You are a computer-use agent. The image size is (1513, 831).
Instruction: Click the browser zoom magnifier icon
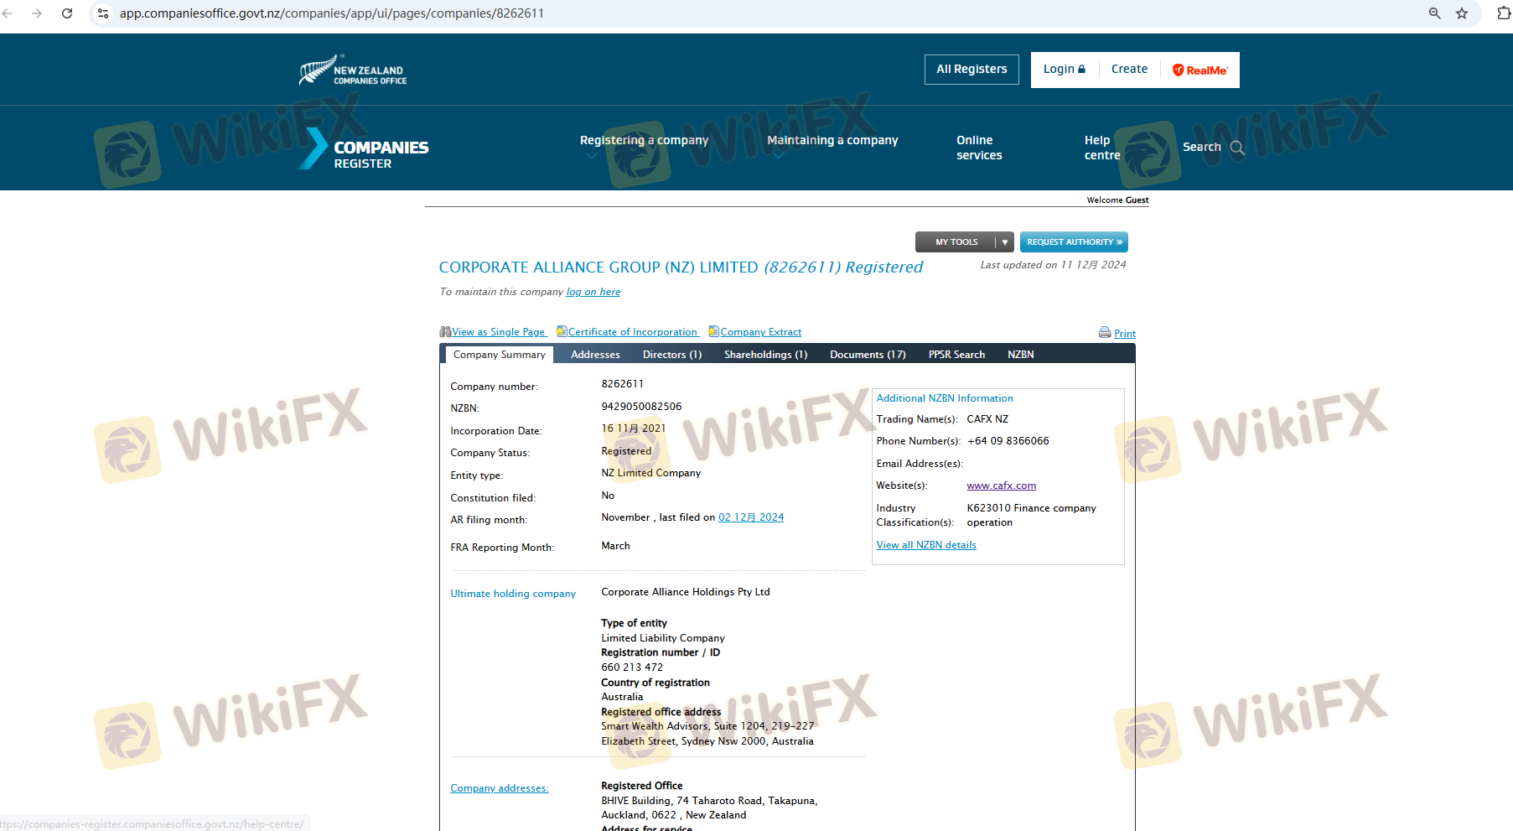(x=1435, y=13)
